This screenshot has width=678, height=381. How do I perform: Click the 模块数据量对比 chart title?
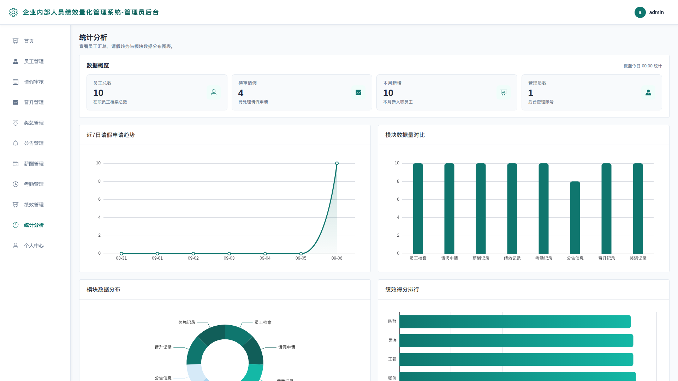(405, 135)
